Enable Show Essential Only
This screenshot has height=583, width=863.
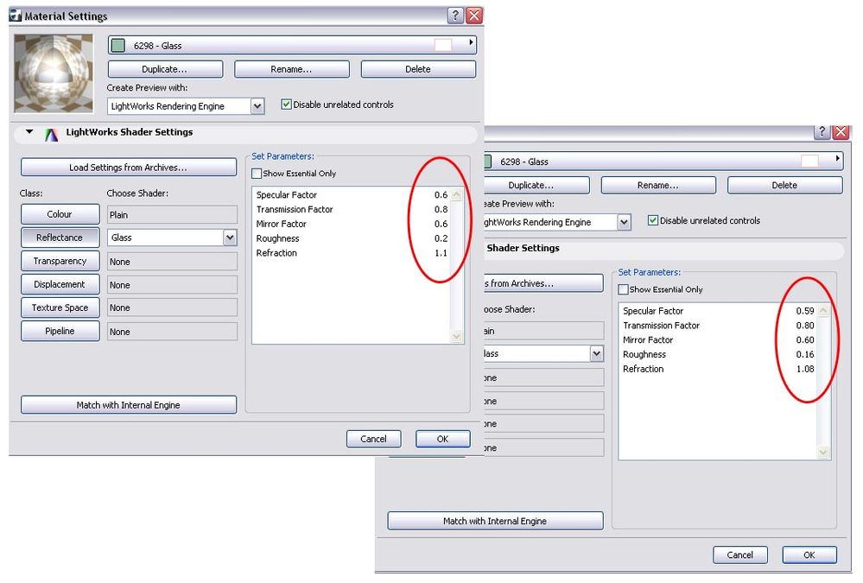(256, 173)
